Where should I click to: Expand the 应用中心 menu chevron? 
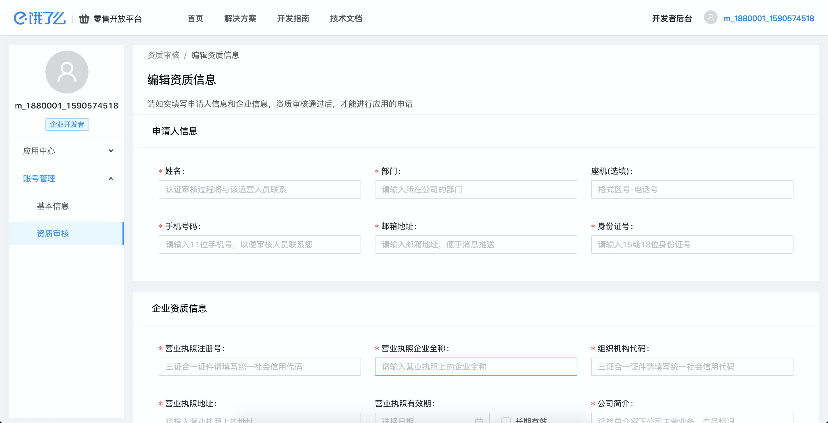click(x=111, y=151)
